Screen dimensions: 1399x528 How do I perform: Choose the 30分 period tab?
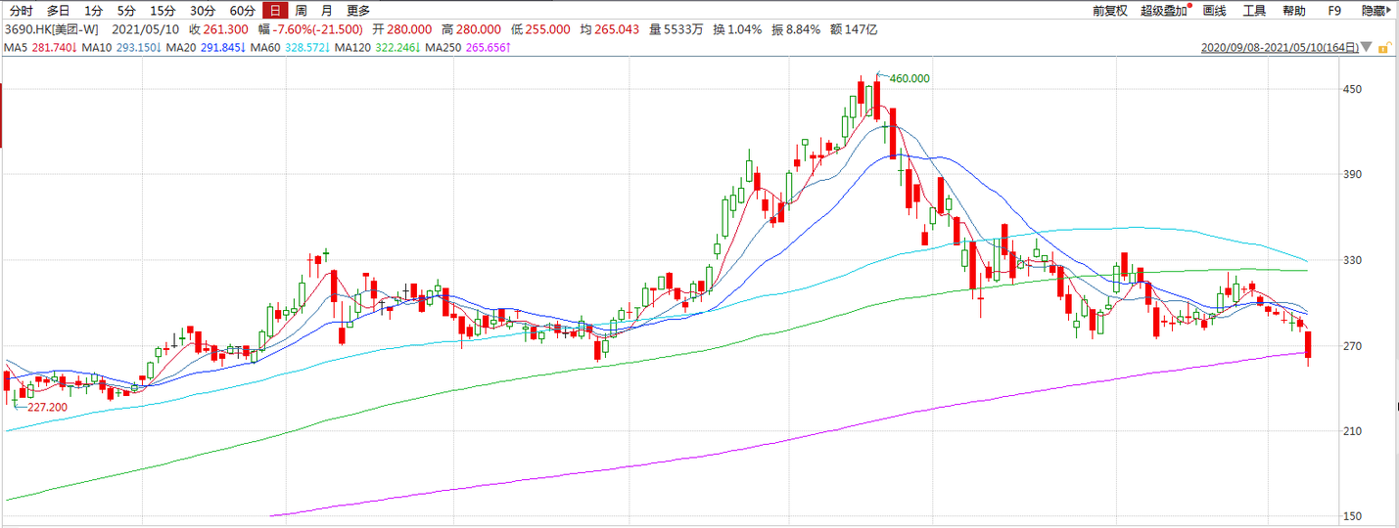coord(202,11)
